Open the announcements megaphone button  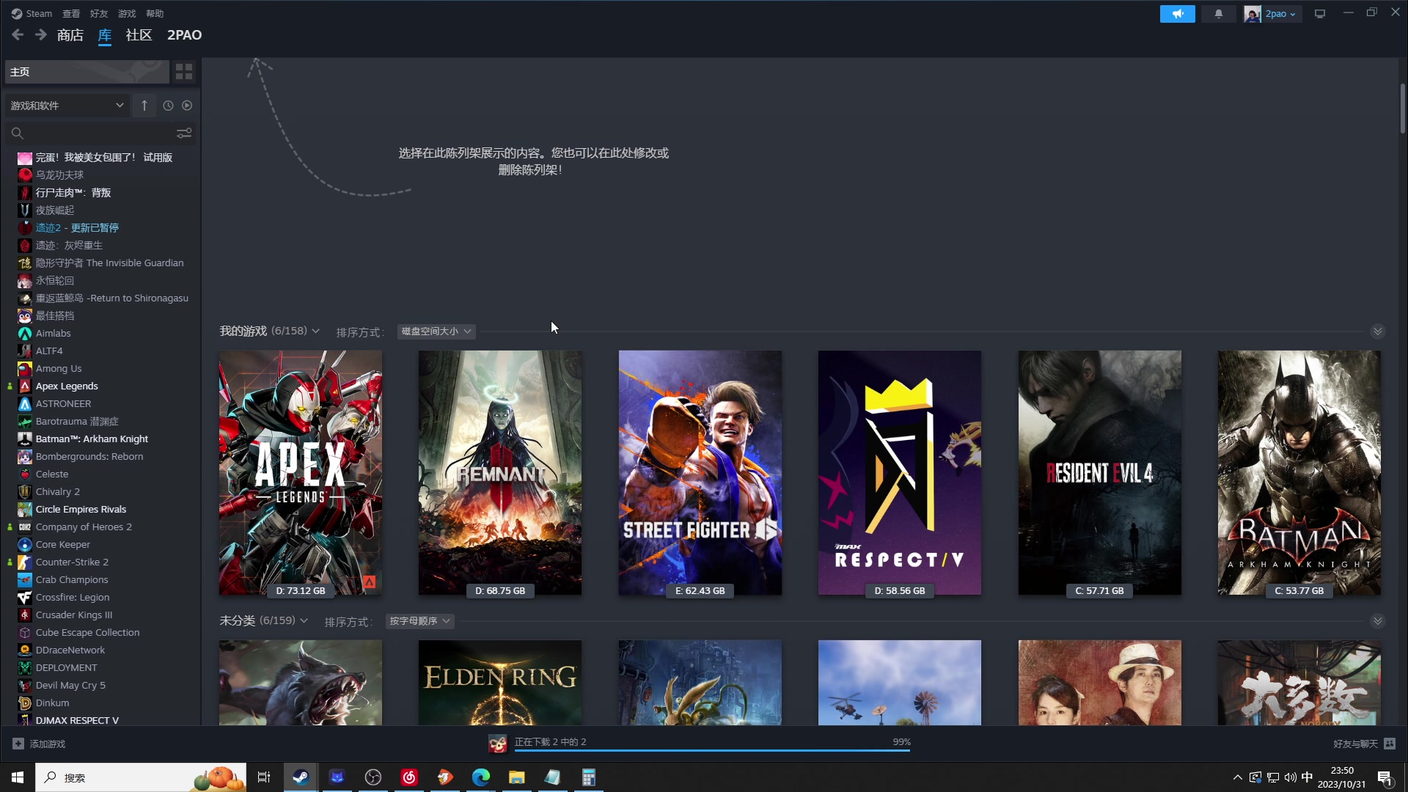tap(1177, 14)
